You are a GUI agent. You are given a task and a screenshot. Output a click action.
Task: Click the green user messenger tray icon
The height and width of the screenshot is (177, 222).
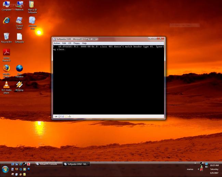pyautogui.click(x=202, y=167)
